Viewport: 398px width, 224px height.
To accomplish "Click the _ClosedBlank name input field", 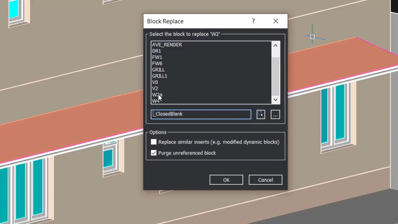I will click(201, 114).
